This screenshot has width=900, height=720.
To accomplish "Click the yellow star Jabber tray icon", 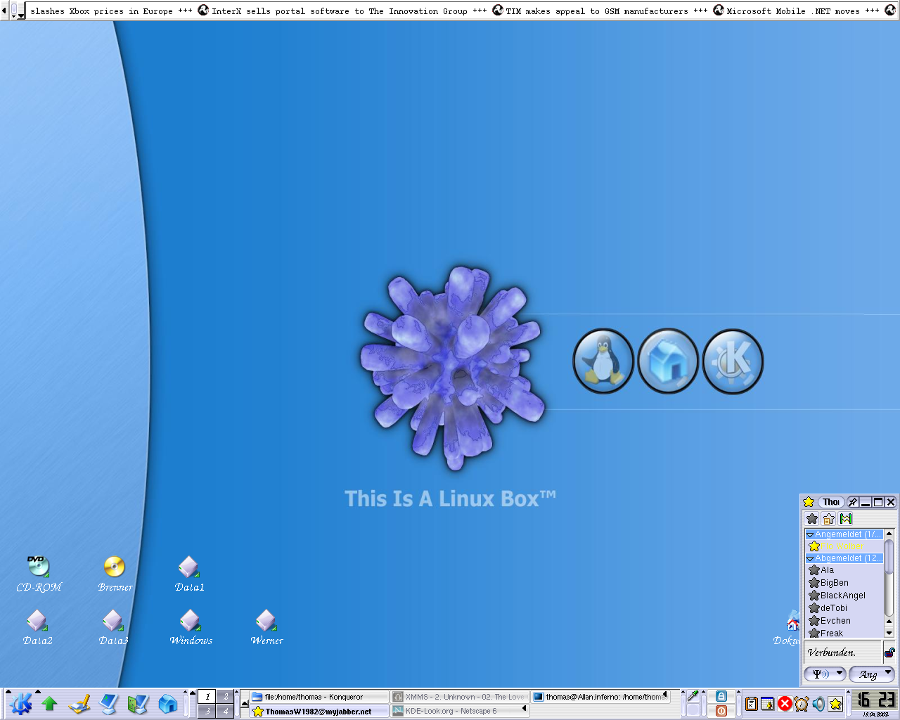I will [835, 704].
